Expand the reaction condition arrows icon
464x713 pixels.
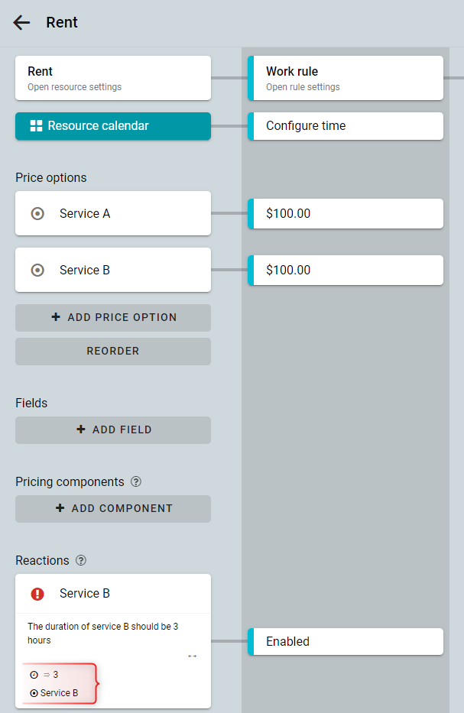[193, 656]
